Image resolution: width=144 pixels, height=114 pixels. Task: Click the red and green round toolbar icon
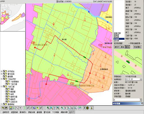[87, 108]
